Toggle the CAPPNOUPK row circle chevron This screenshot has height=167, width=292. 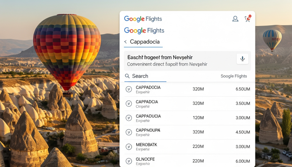click(x=128, y=132)
